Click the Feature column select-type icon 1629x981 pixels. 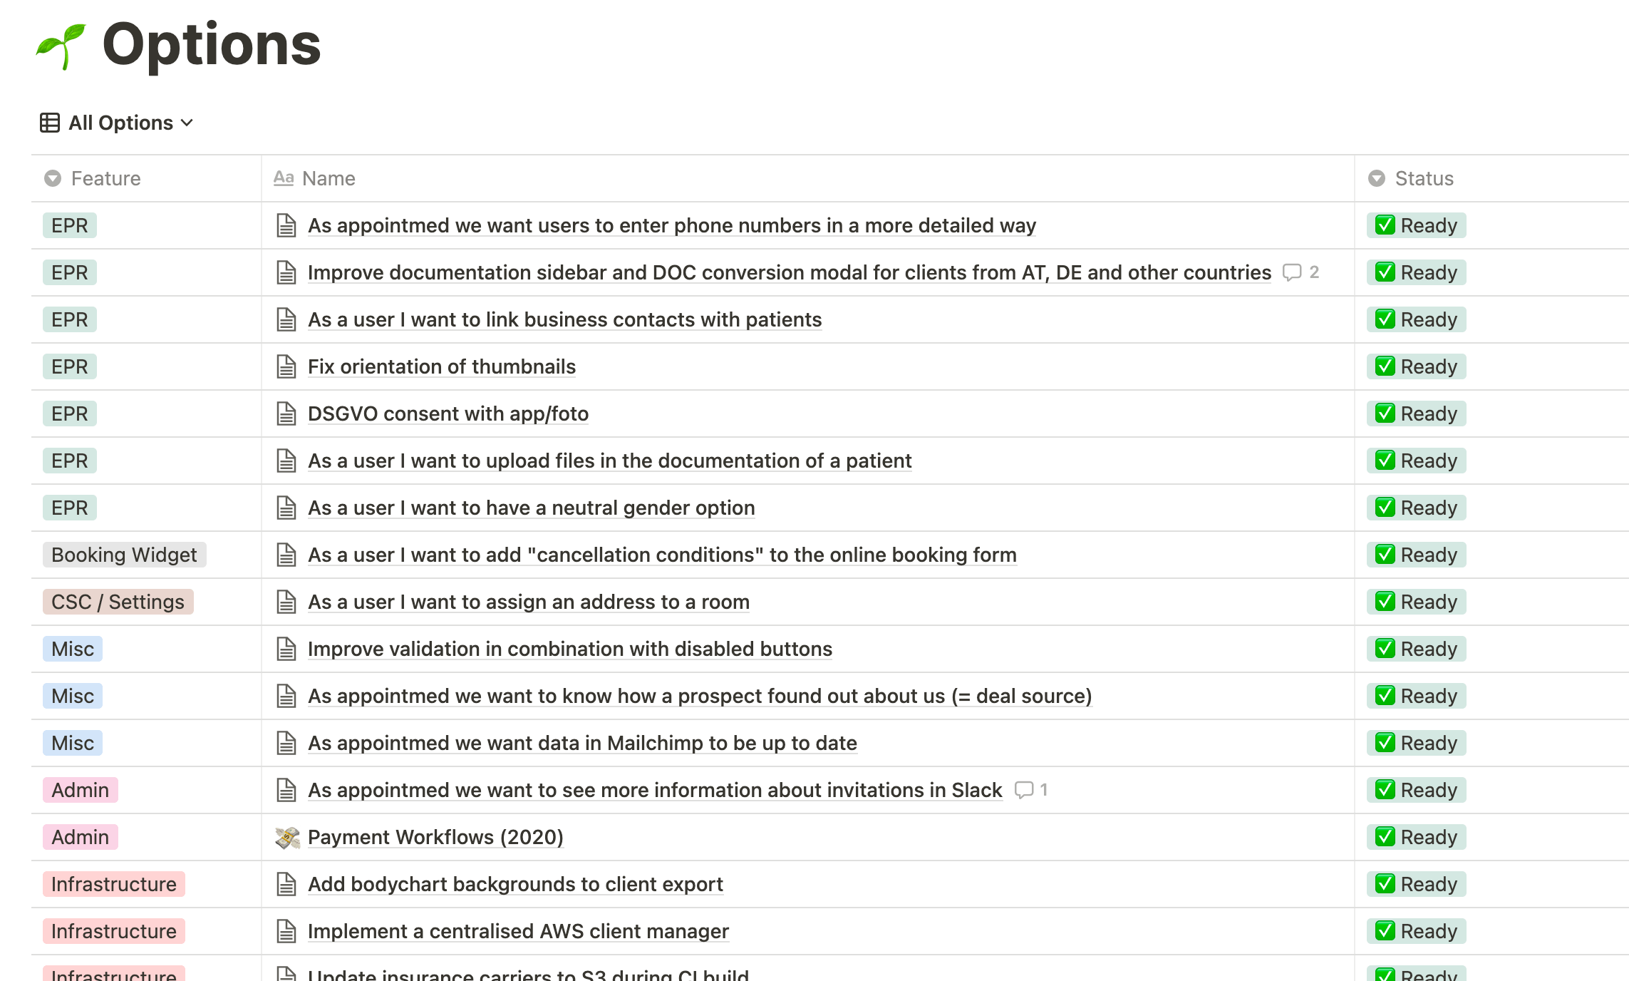(53, 178)
